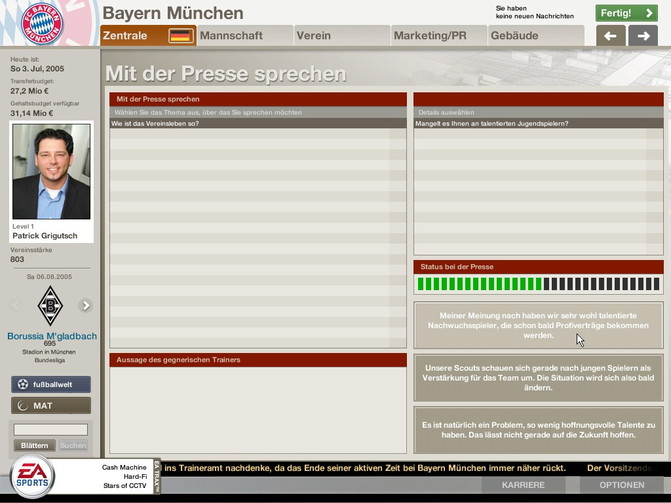Click the 'Cash Machine' track title
Viewport: 671px width, 503px height.
(124, 468)
